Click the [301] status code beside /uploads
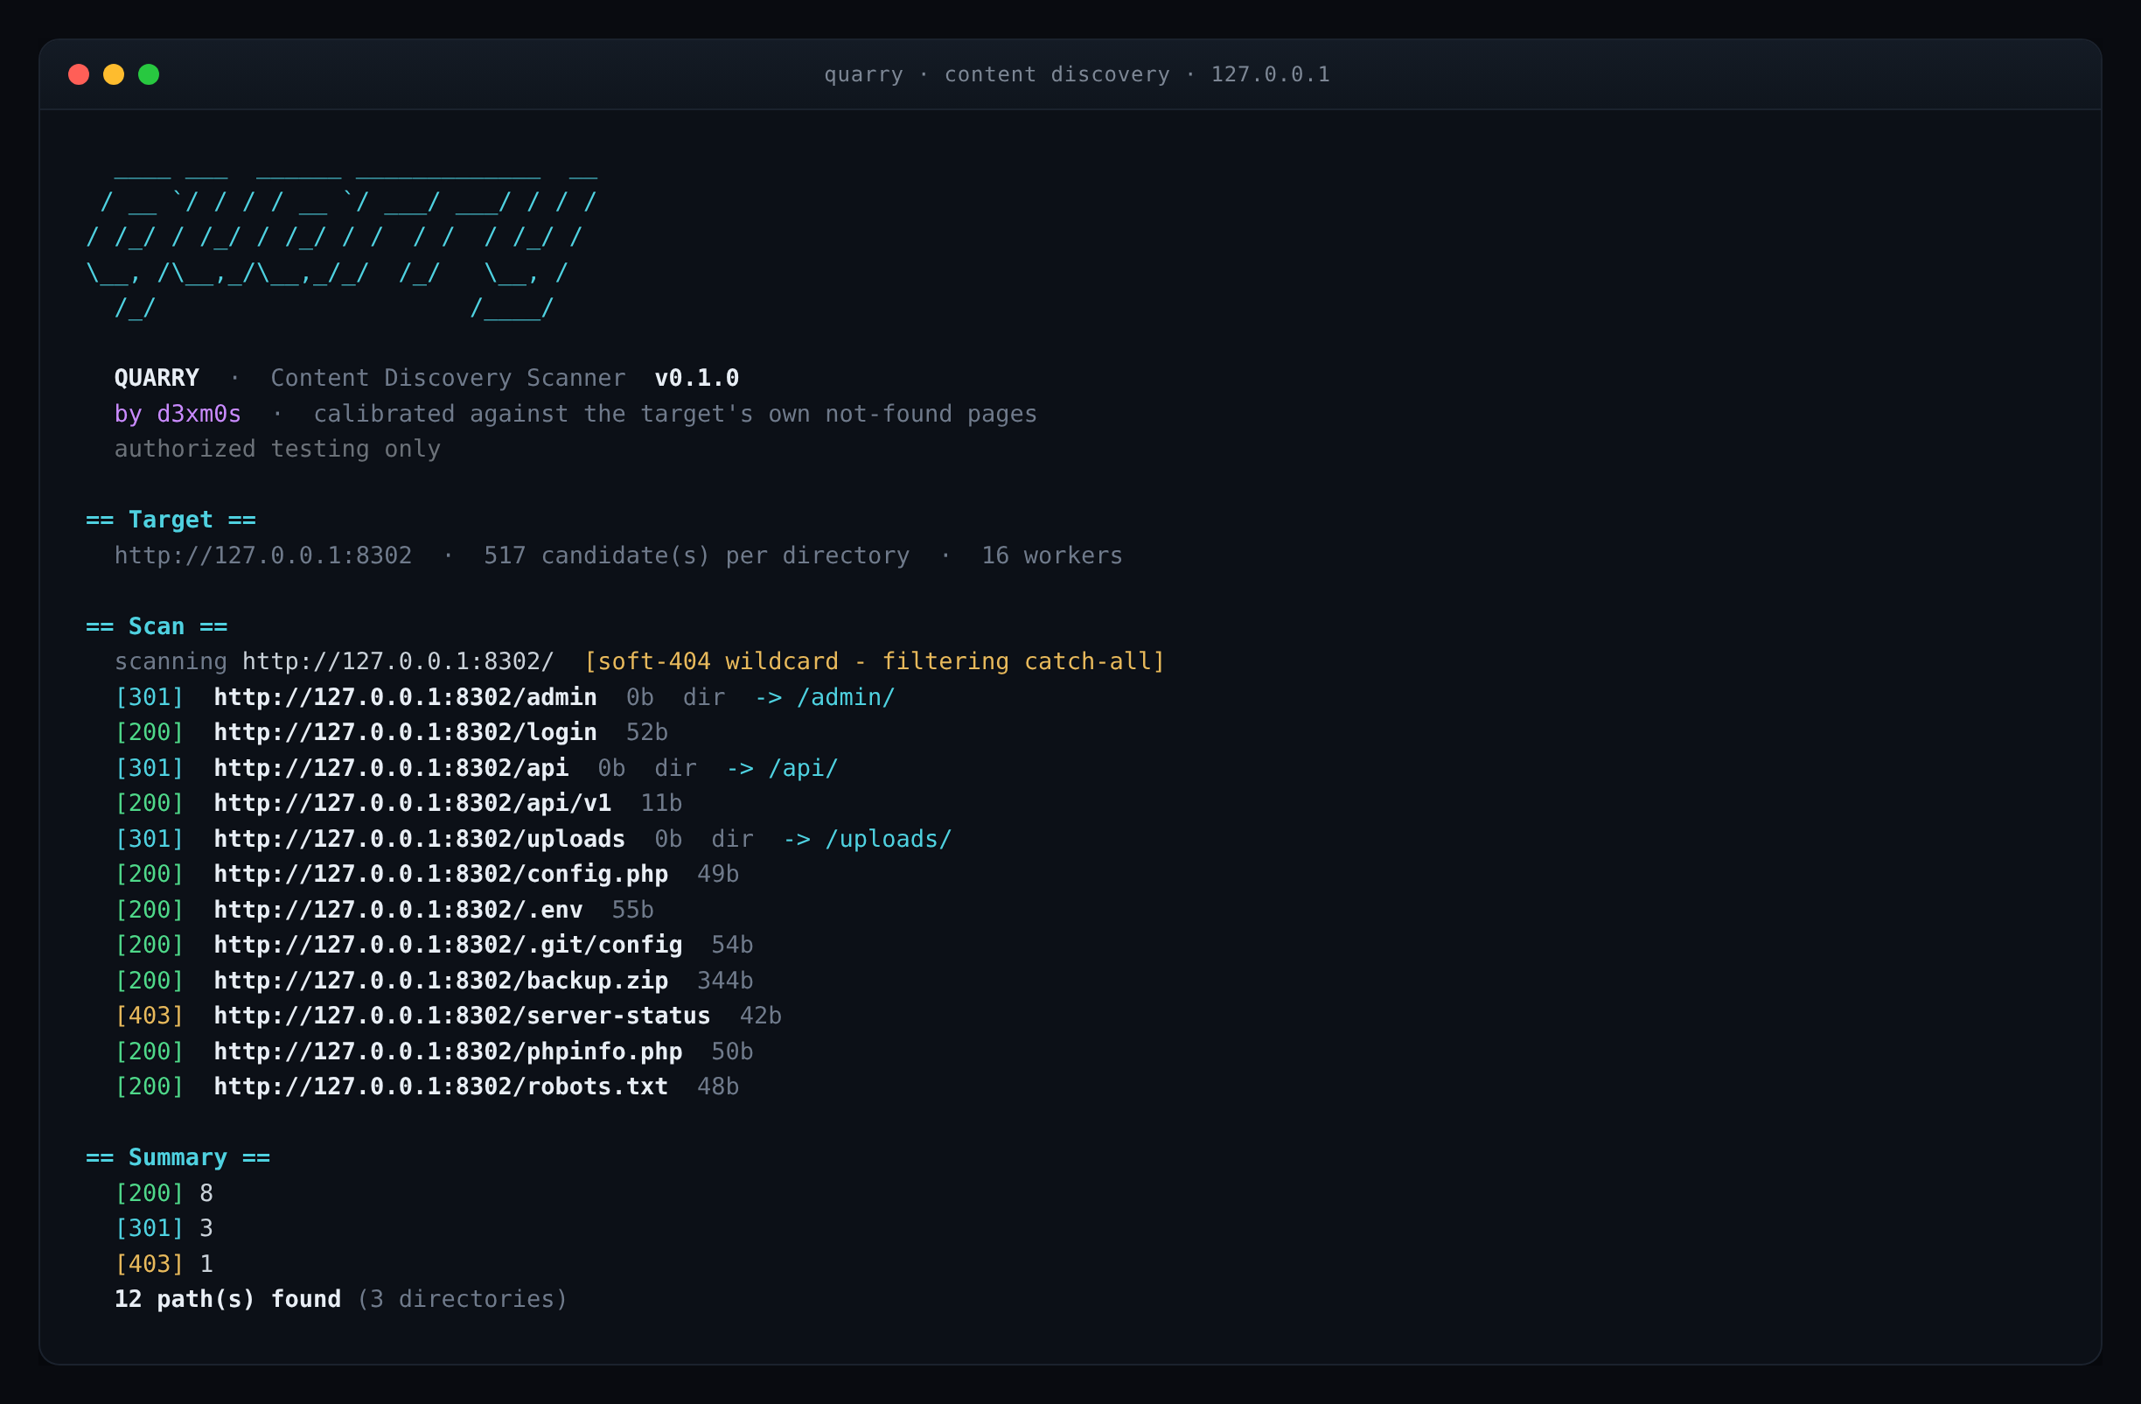Viewport: 2141px width, 1404px height. click(x=150, y=839)
